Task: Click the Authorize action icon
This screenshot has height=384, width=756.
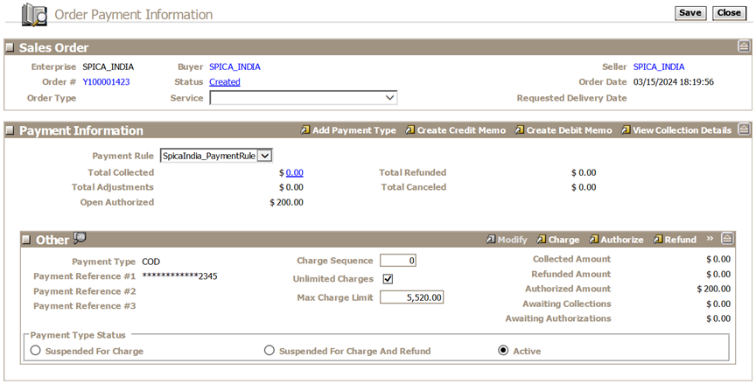Action: click(595, 240)
